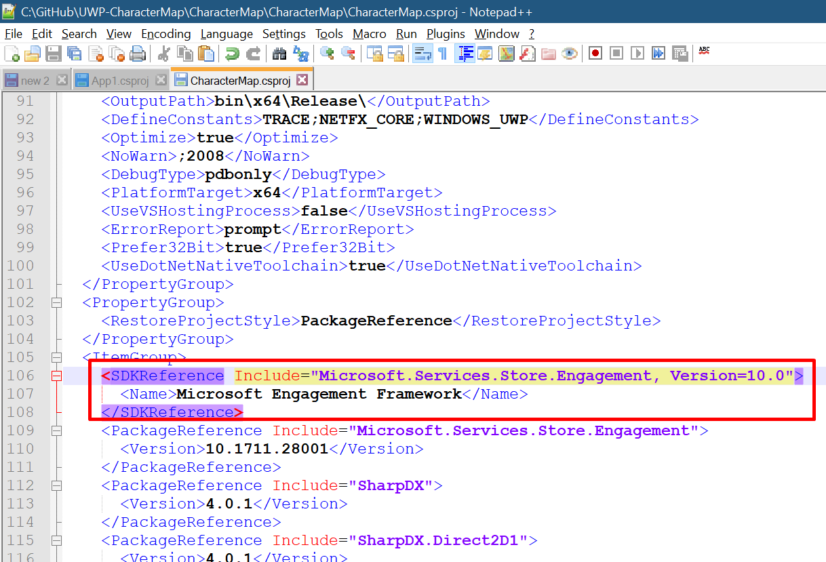Save the current recorded macro icon
The height and width of the screenshot is (562, 826).
pyautogui.click(x=680, y=54)
